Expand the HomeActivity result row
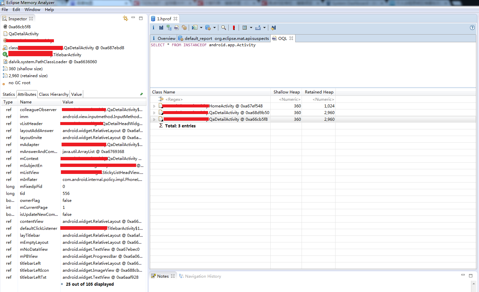 coord(154,106)
